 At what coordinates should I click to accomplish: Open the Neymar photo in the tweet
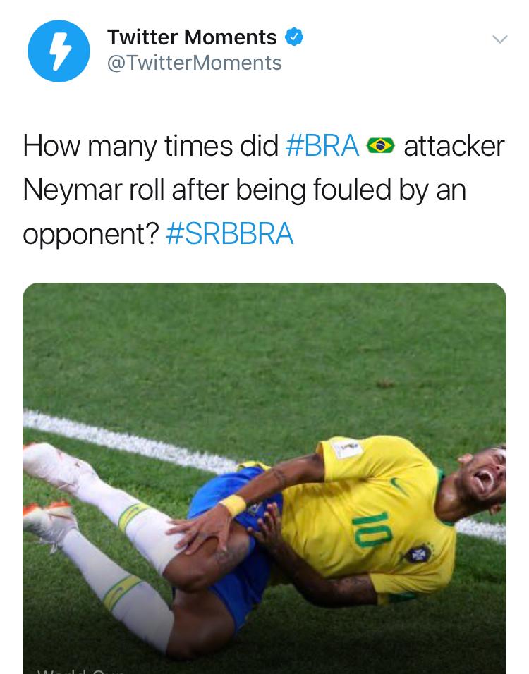tap(264, 478)
